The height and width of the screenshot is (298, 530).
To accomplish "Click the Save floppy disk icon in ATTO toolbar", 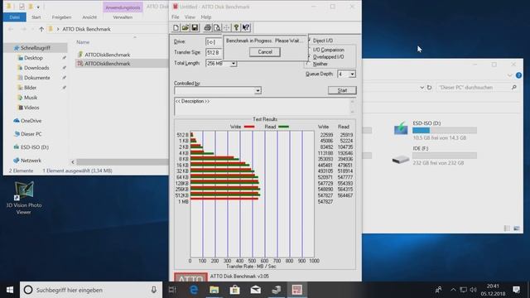I will coord(195,27).
